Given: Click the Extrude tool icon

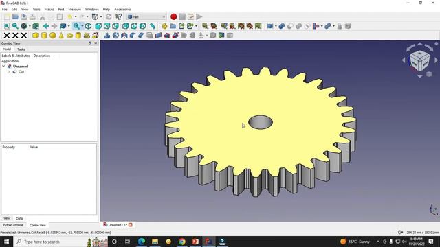Looking at the screenshot, I should pos(107,36).
